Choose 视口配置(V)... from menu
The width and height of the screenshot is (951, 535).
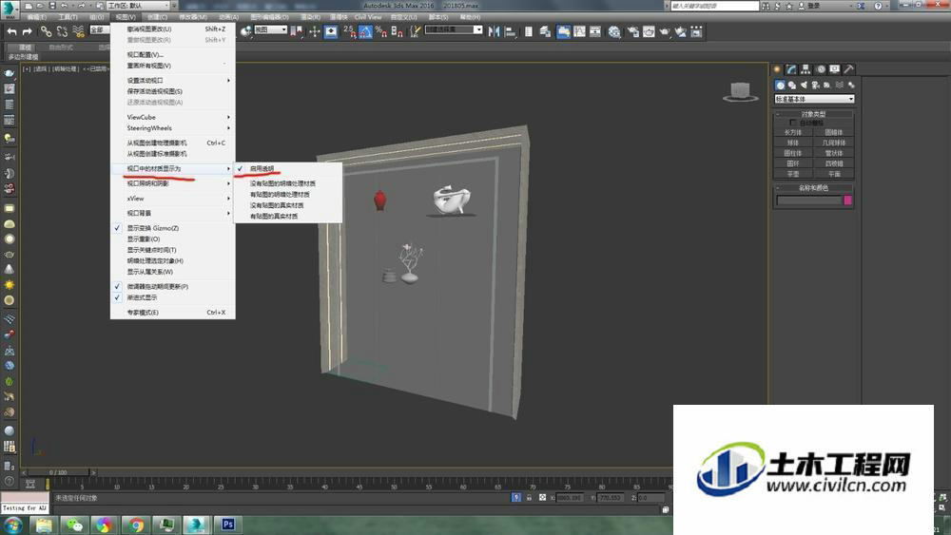173,54
